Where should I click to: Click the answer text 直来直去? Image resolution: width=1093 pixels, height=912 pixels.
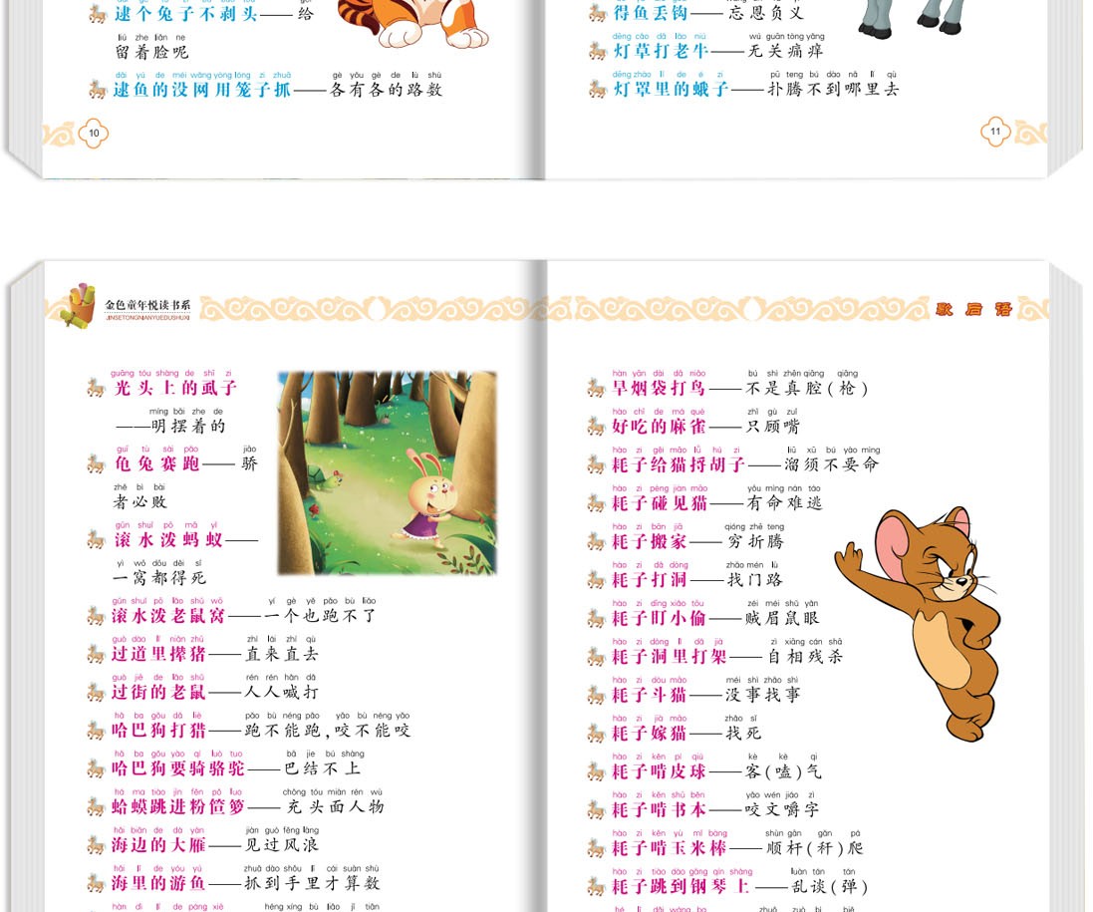(x=282, y=654)
